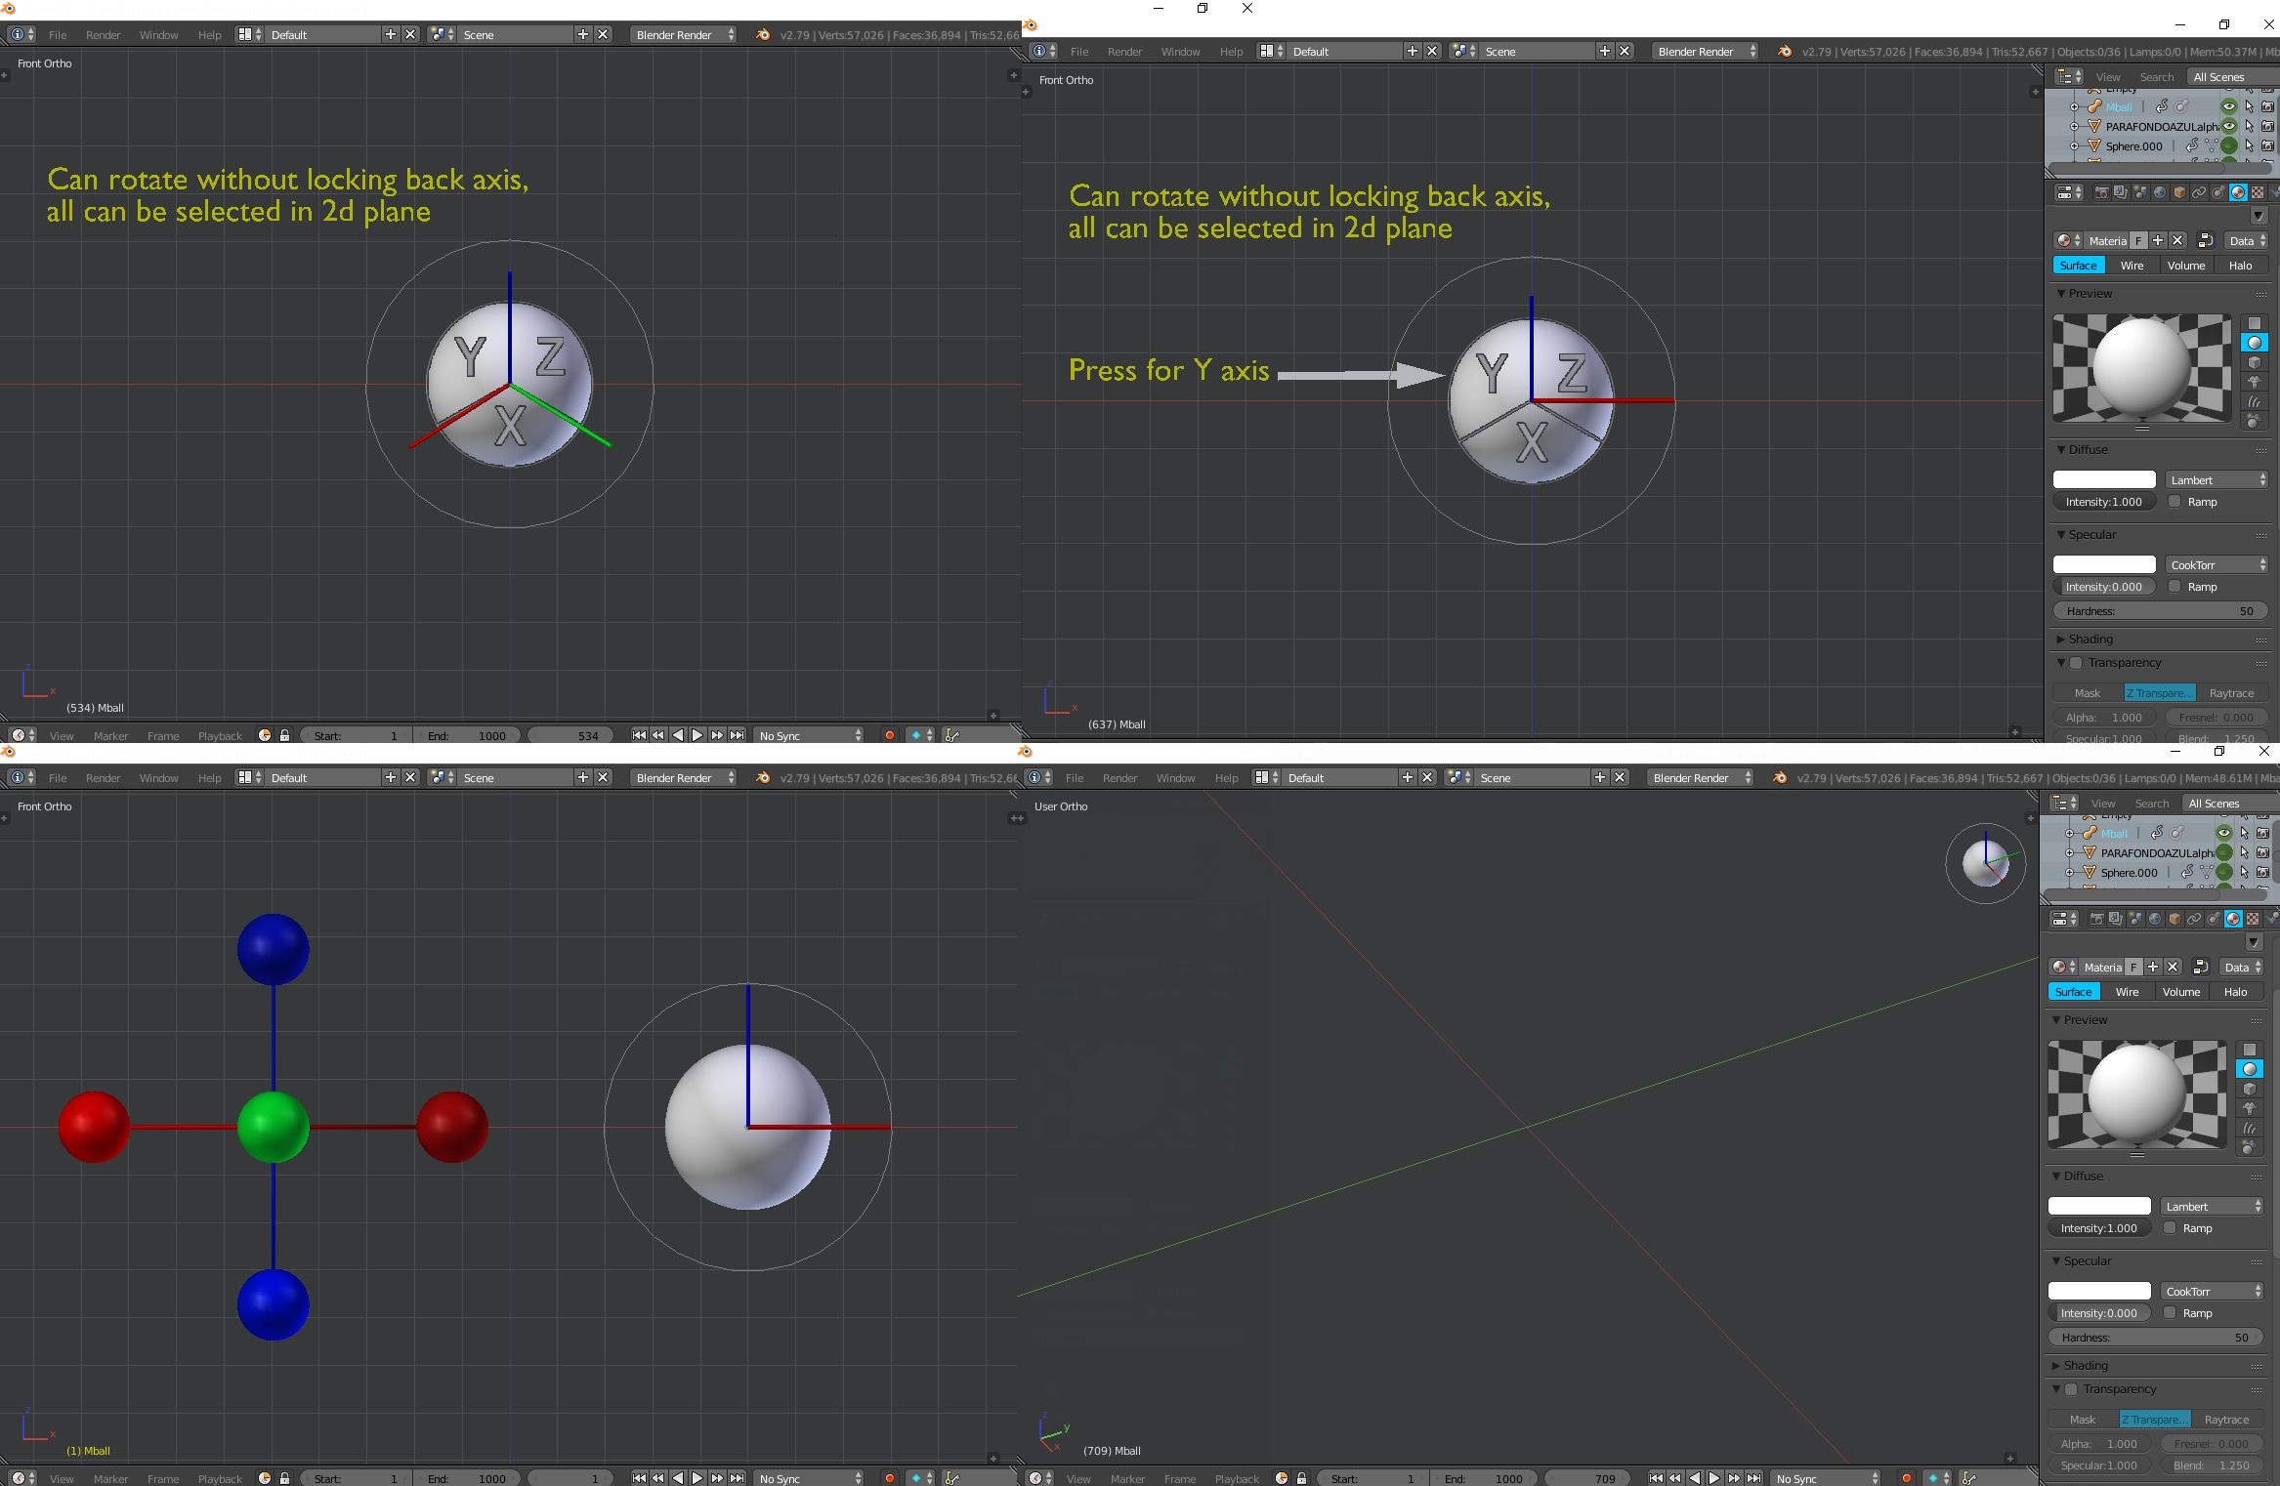
Task: Enable Specular Ramp checkbox in top-right window
Action: pyautogui.click(x=2174, y=586)
